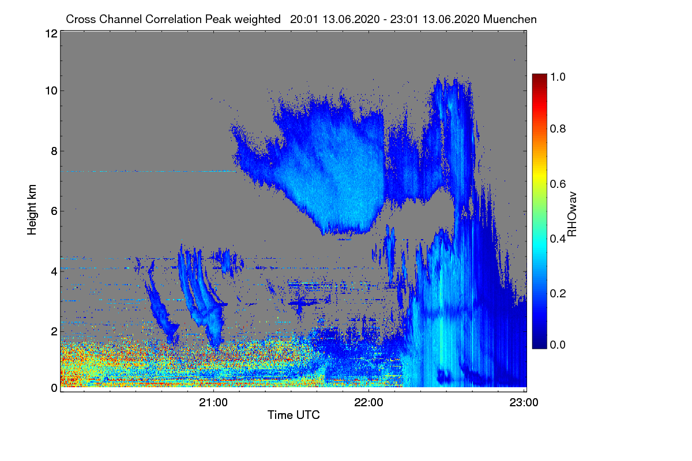This screenshot has height=461, width=692.
Task: Click the '2' height tick label
Action: [x=53, y=331]
